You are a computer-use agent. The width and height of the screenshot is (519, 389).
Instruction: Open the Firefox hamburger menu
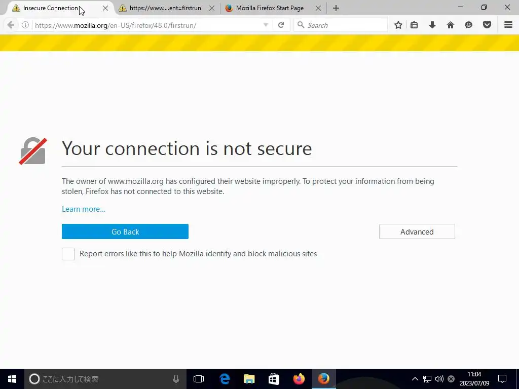(x=508, y=25)
